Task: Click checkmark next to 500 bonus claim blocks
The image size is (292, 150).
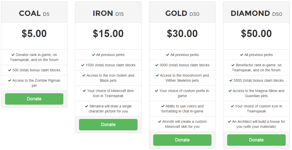Action: pyautogui.click(x=10, y=70)
